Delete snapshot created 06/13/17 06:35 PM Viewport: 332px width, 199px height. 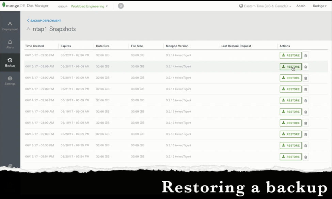click(x=305, y=146)
